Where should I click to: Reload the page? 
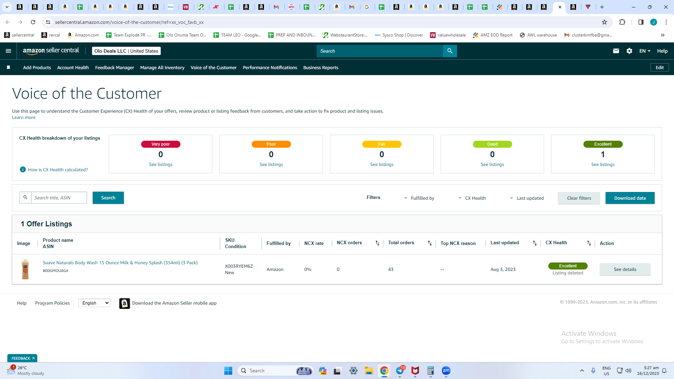click(33, 22)
